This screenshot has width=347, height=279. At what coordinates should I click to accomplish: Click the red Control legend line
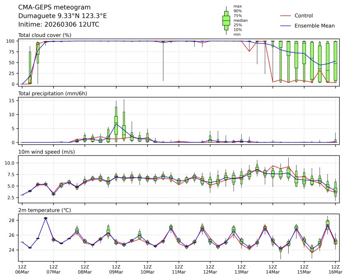[x=286, y=16]
